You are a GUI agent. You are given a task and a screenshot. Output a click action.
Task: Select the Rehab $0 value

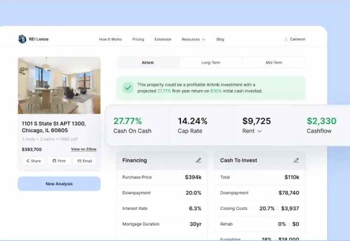(296, 224)
